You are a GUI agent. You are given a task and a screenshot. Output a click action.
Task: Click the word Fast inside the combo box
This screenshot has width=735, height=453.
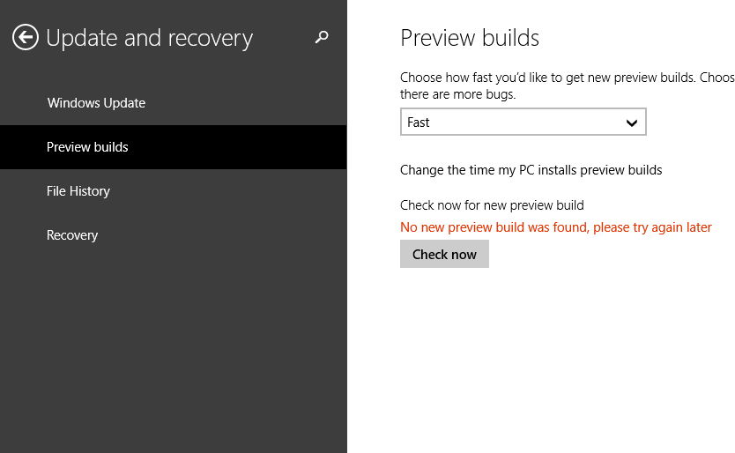tap(418, 123)
